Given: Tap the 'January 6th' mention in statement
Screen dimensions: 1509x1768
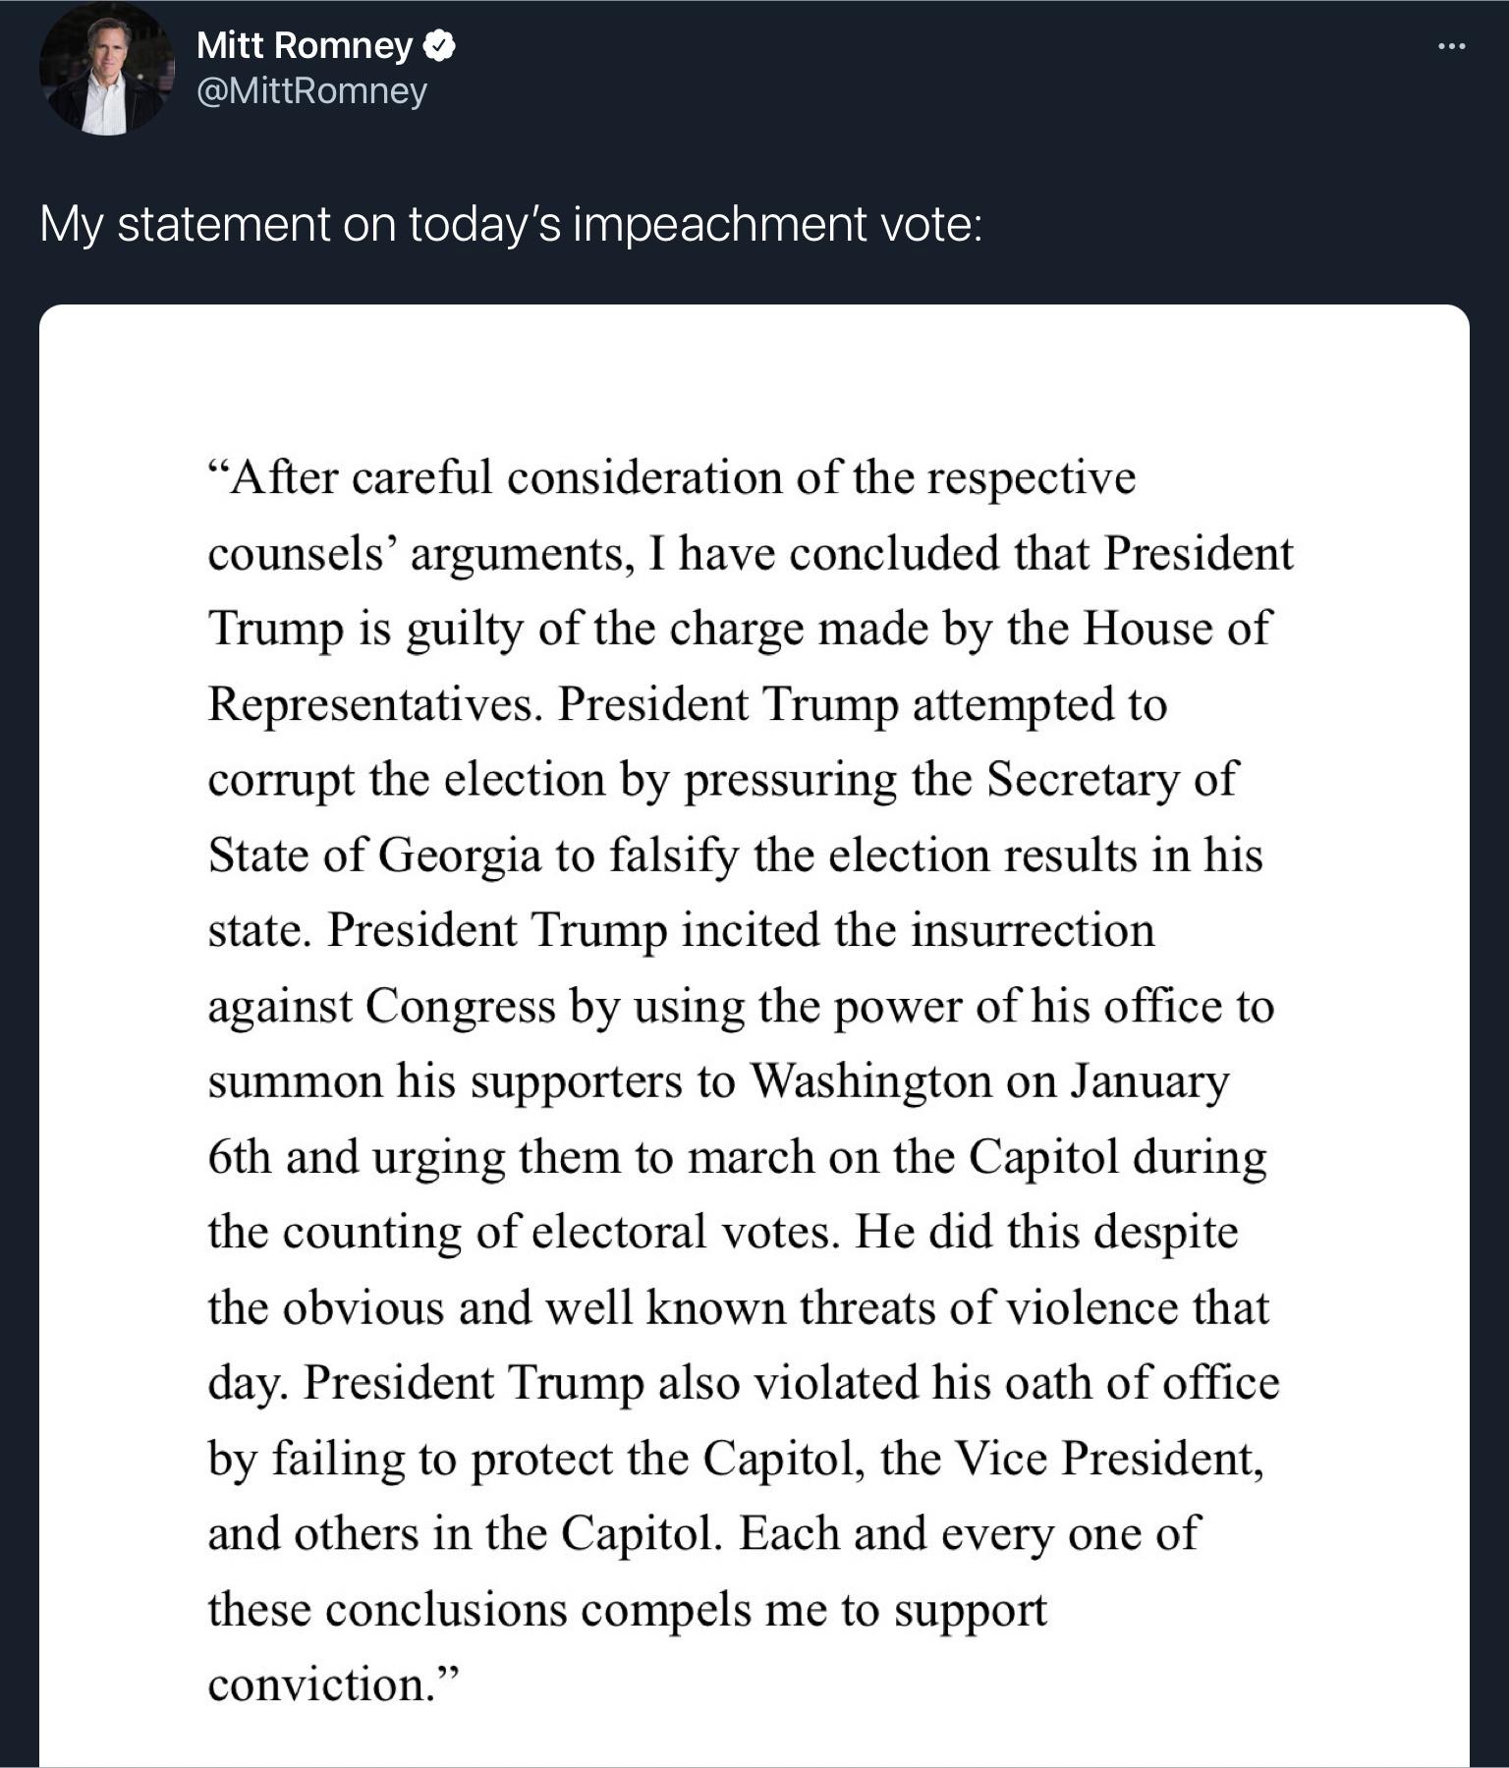Looking at the screenshot, I should (1148, 1082).
